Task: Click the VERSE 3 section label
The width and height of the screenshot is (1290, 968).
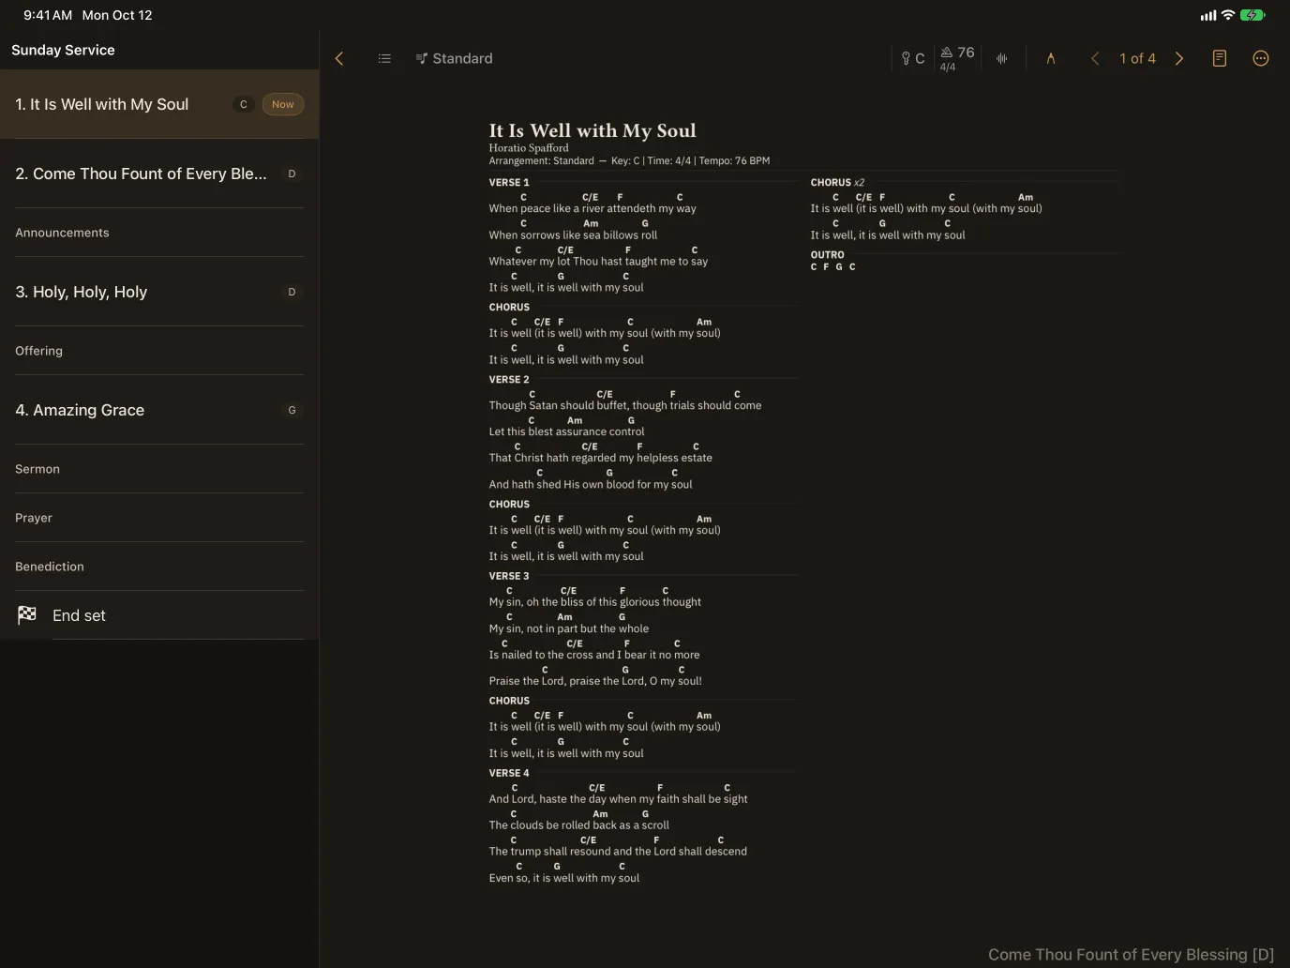Action: coord(509,577)
